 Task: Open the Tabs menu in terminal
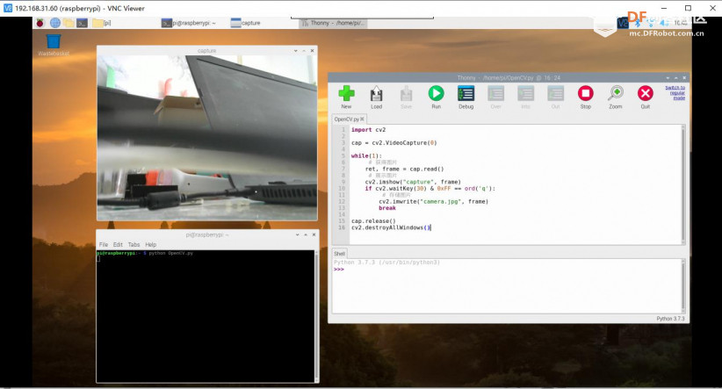tap(134, 244)
